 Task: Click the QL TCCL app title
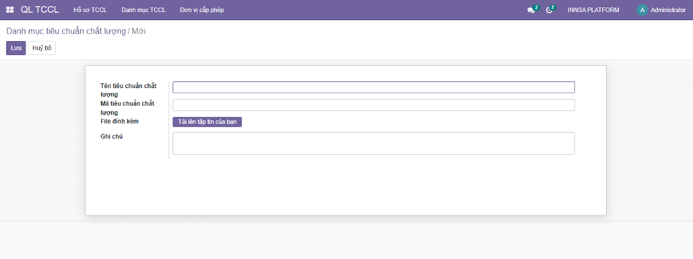(40, 9)
